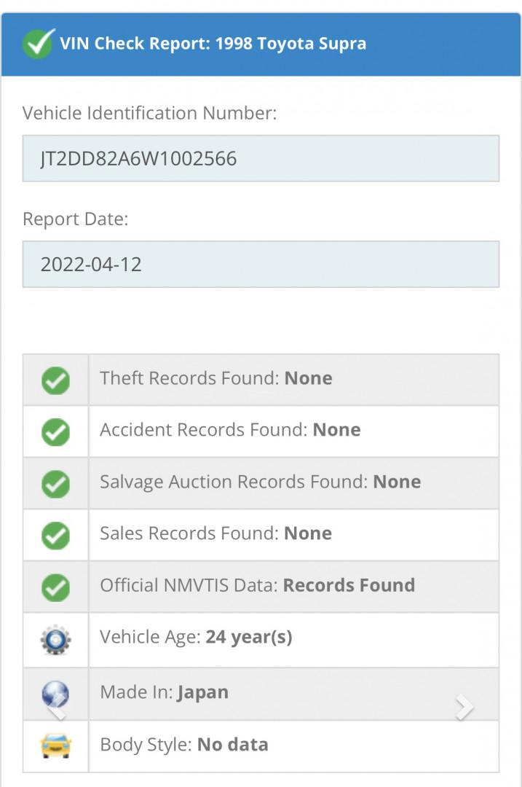Select the Report Date field
This screenshot has width=522, height=787.
click(x=261, y=265)
